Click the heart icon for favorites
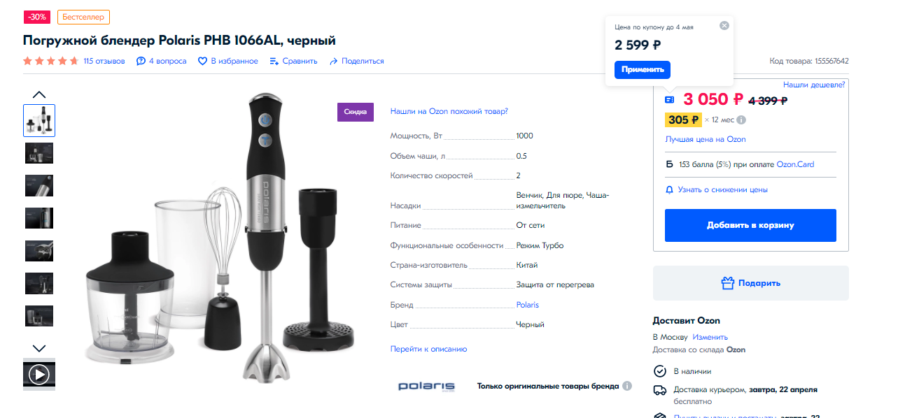The width and height of the screenshot is (898, 418). click(x=203, y=62)
